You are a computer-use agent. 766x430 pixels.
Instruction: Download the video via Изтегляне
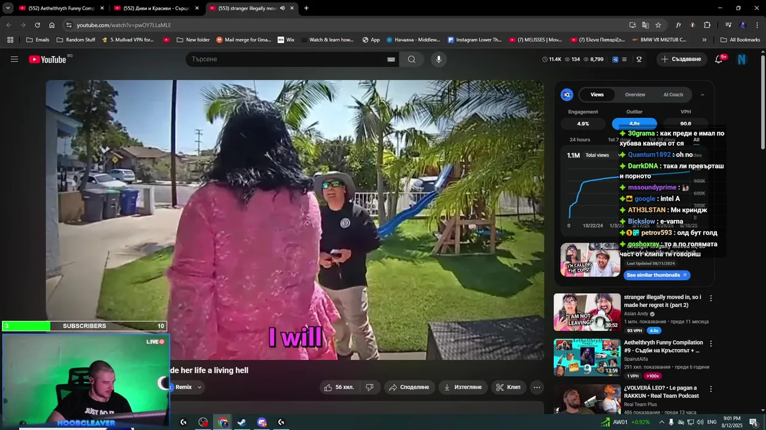pyautogui.click(x=463, y=387)
